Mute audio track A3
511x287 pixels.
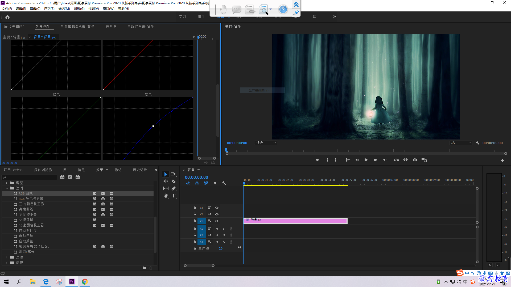pos(217,242)
